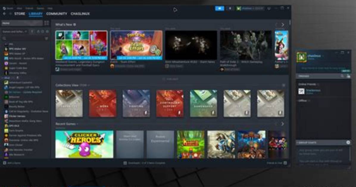Open the chaslinux account dropdown in title bar
Image resolution: width=356 pixels, height=187 pixels.
[250, 8]
